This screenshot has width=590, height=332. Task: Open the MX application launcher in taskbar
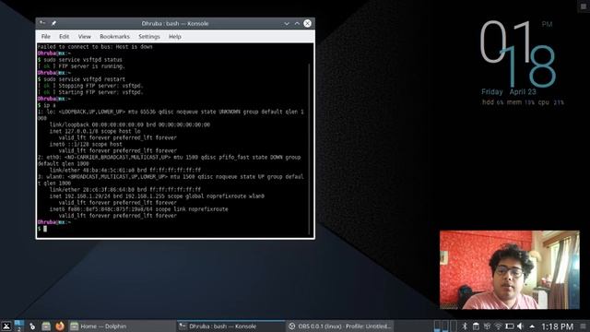[x=6, y=326]
